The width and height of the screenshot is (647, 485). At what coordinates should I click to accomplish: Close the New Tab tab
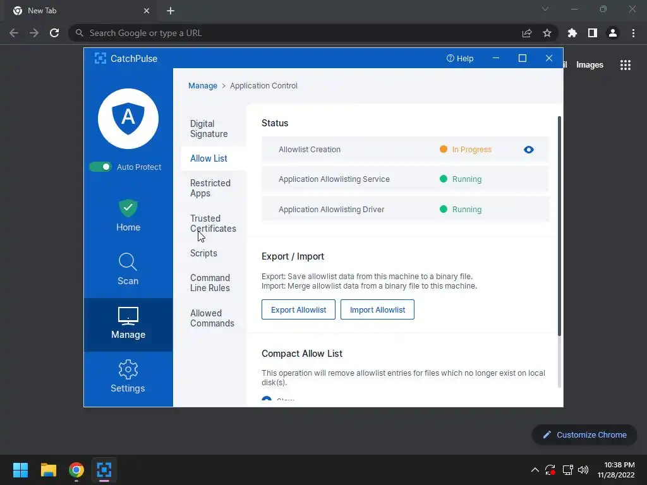click(147, 11)
